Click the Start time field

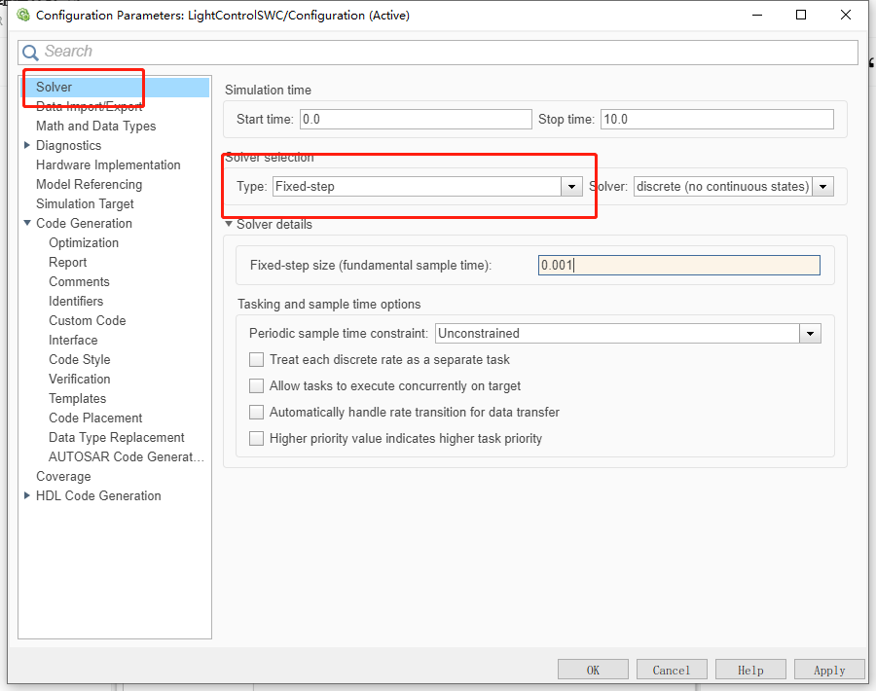(x=416, y=119)
